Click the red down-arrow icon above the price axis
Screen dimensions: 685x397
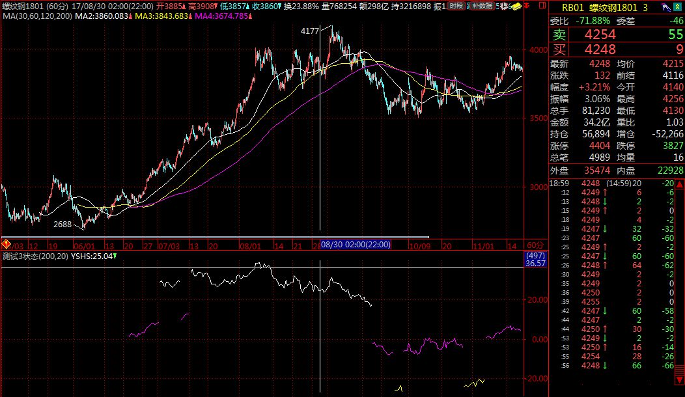526,6
